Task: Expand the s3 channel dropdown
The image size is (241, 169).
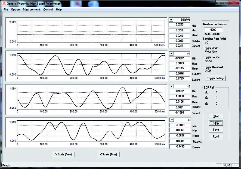Action: coord(171,120)
